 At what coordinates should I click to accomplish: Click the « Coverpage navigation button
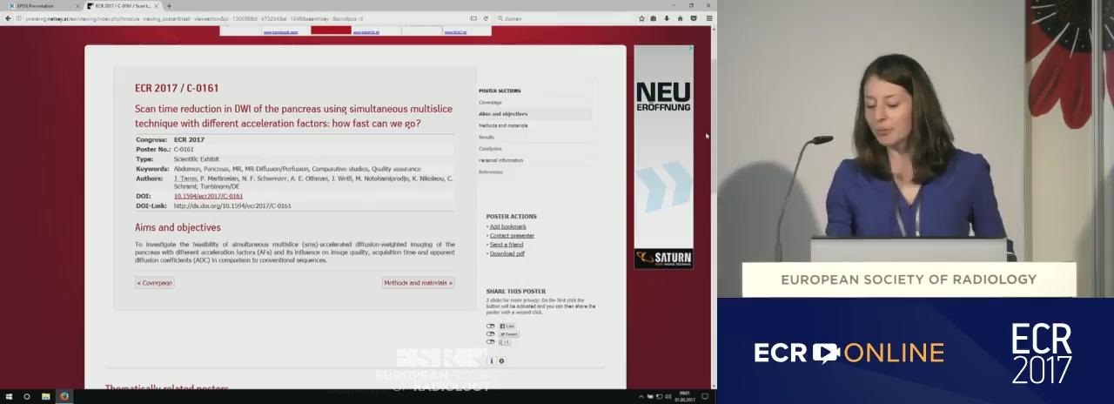[155, 283]
